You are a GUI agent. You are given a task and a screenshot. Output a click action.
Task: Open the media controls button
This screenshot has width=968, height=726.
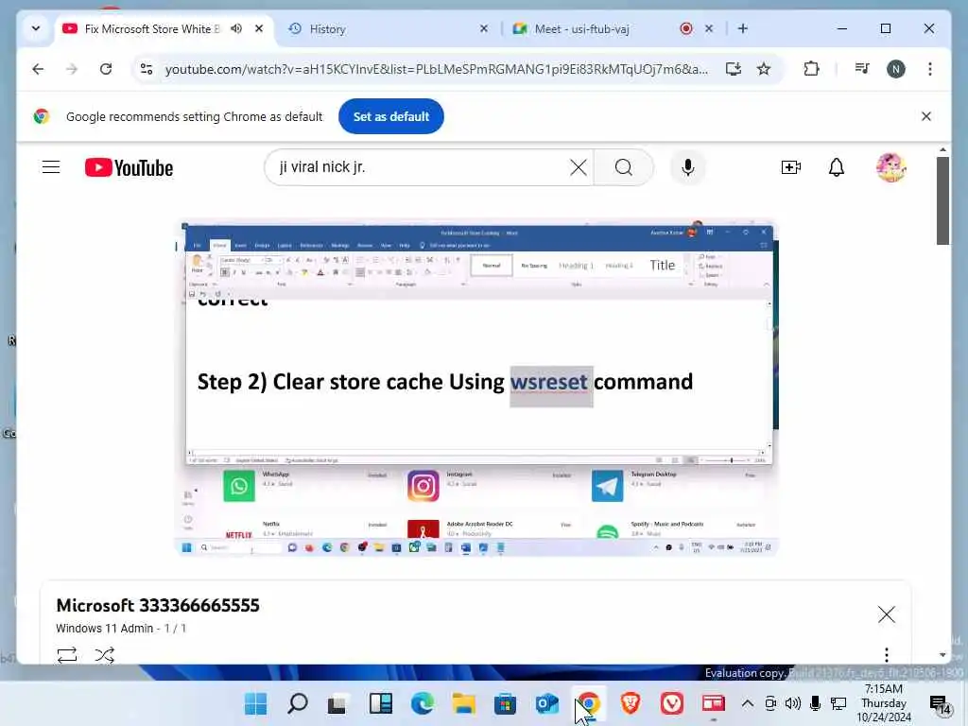click(862, 69)
